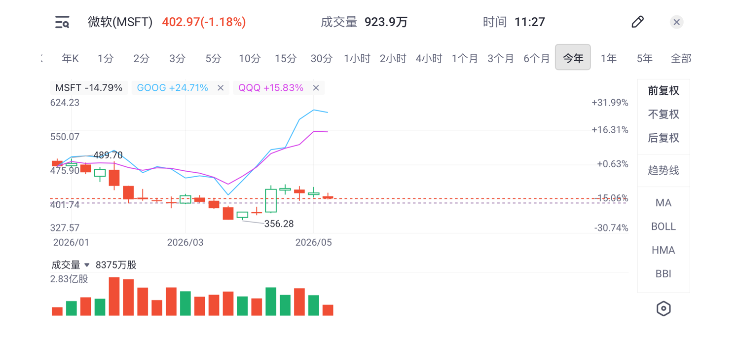Tap the 624.23 price axis label
Image resolution: width=740 pixels, height=342 pixels.
(x=65, y=103)
